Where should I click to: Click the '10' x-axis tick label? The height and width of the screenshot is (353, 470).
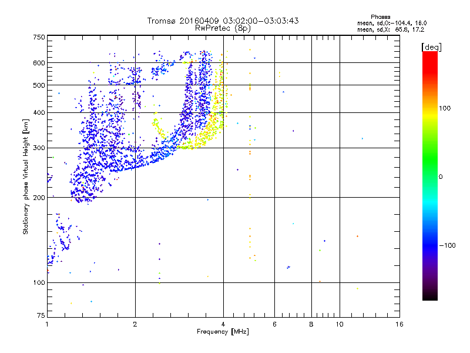[340, 324]
